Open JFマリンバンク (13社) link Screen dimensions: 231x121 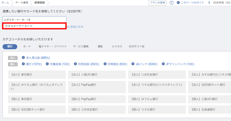(x=180, y=64)
